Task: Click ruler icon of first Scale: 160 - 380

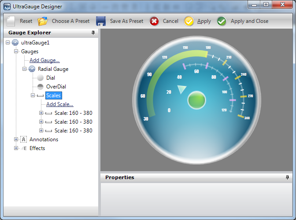Action: [x=48, y=113]
